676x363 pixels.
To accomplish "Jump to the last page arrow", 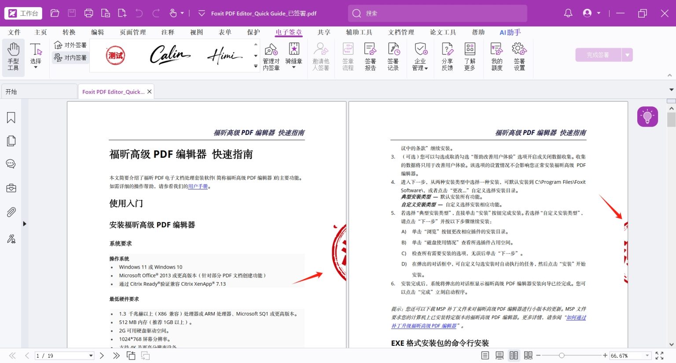I will [116, 356].
